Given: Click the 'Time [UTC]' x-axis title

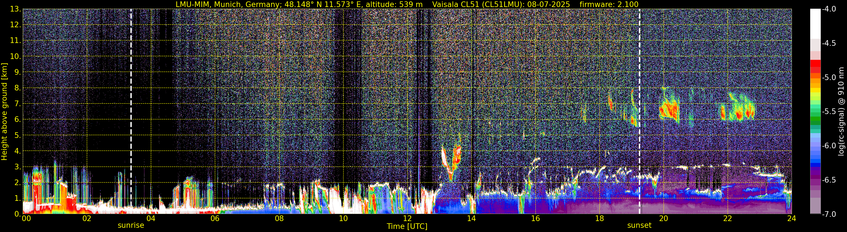Looking at the screenshot, I should (x=407, y=226).
